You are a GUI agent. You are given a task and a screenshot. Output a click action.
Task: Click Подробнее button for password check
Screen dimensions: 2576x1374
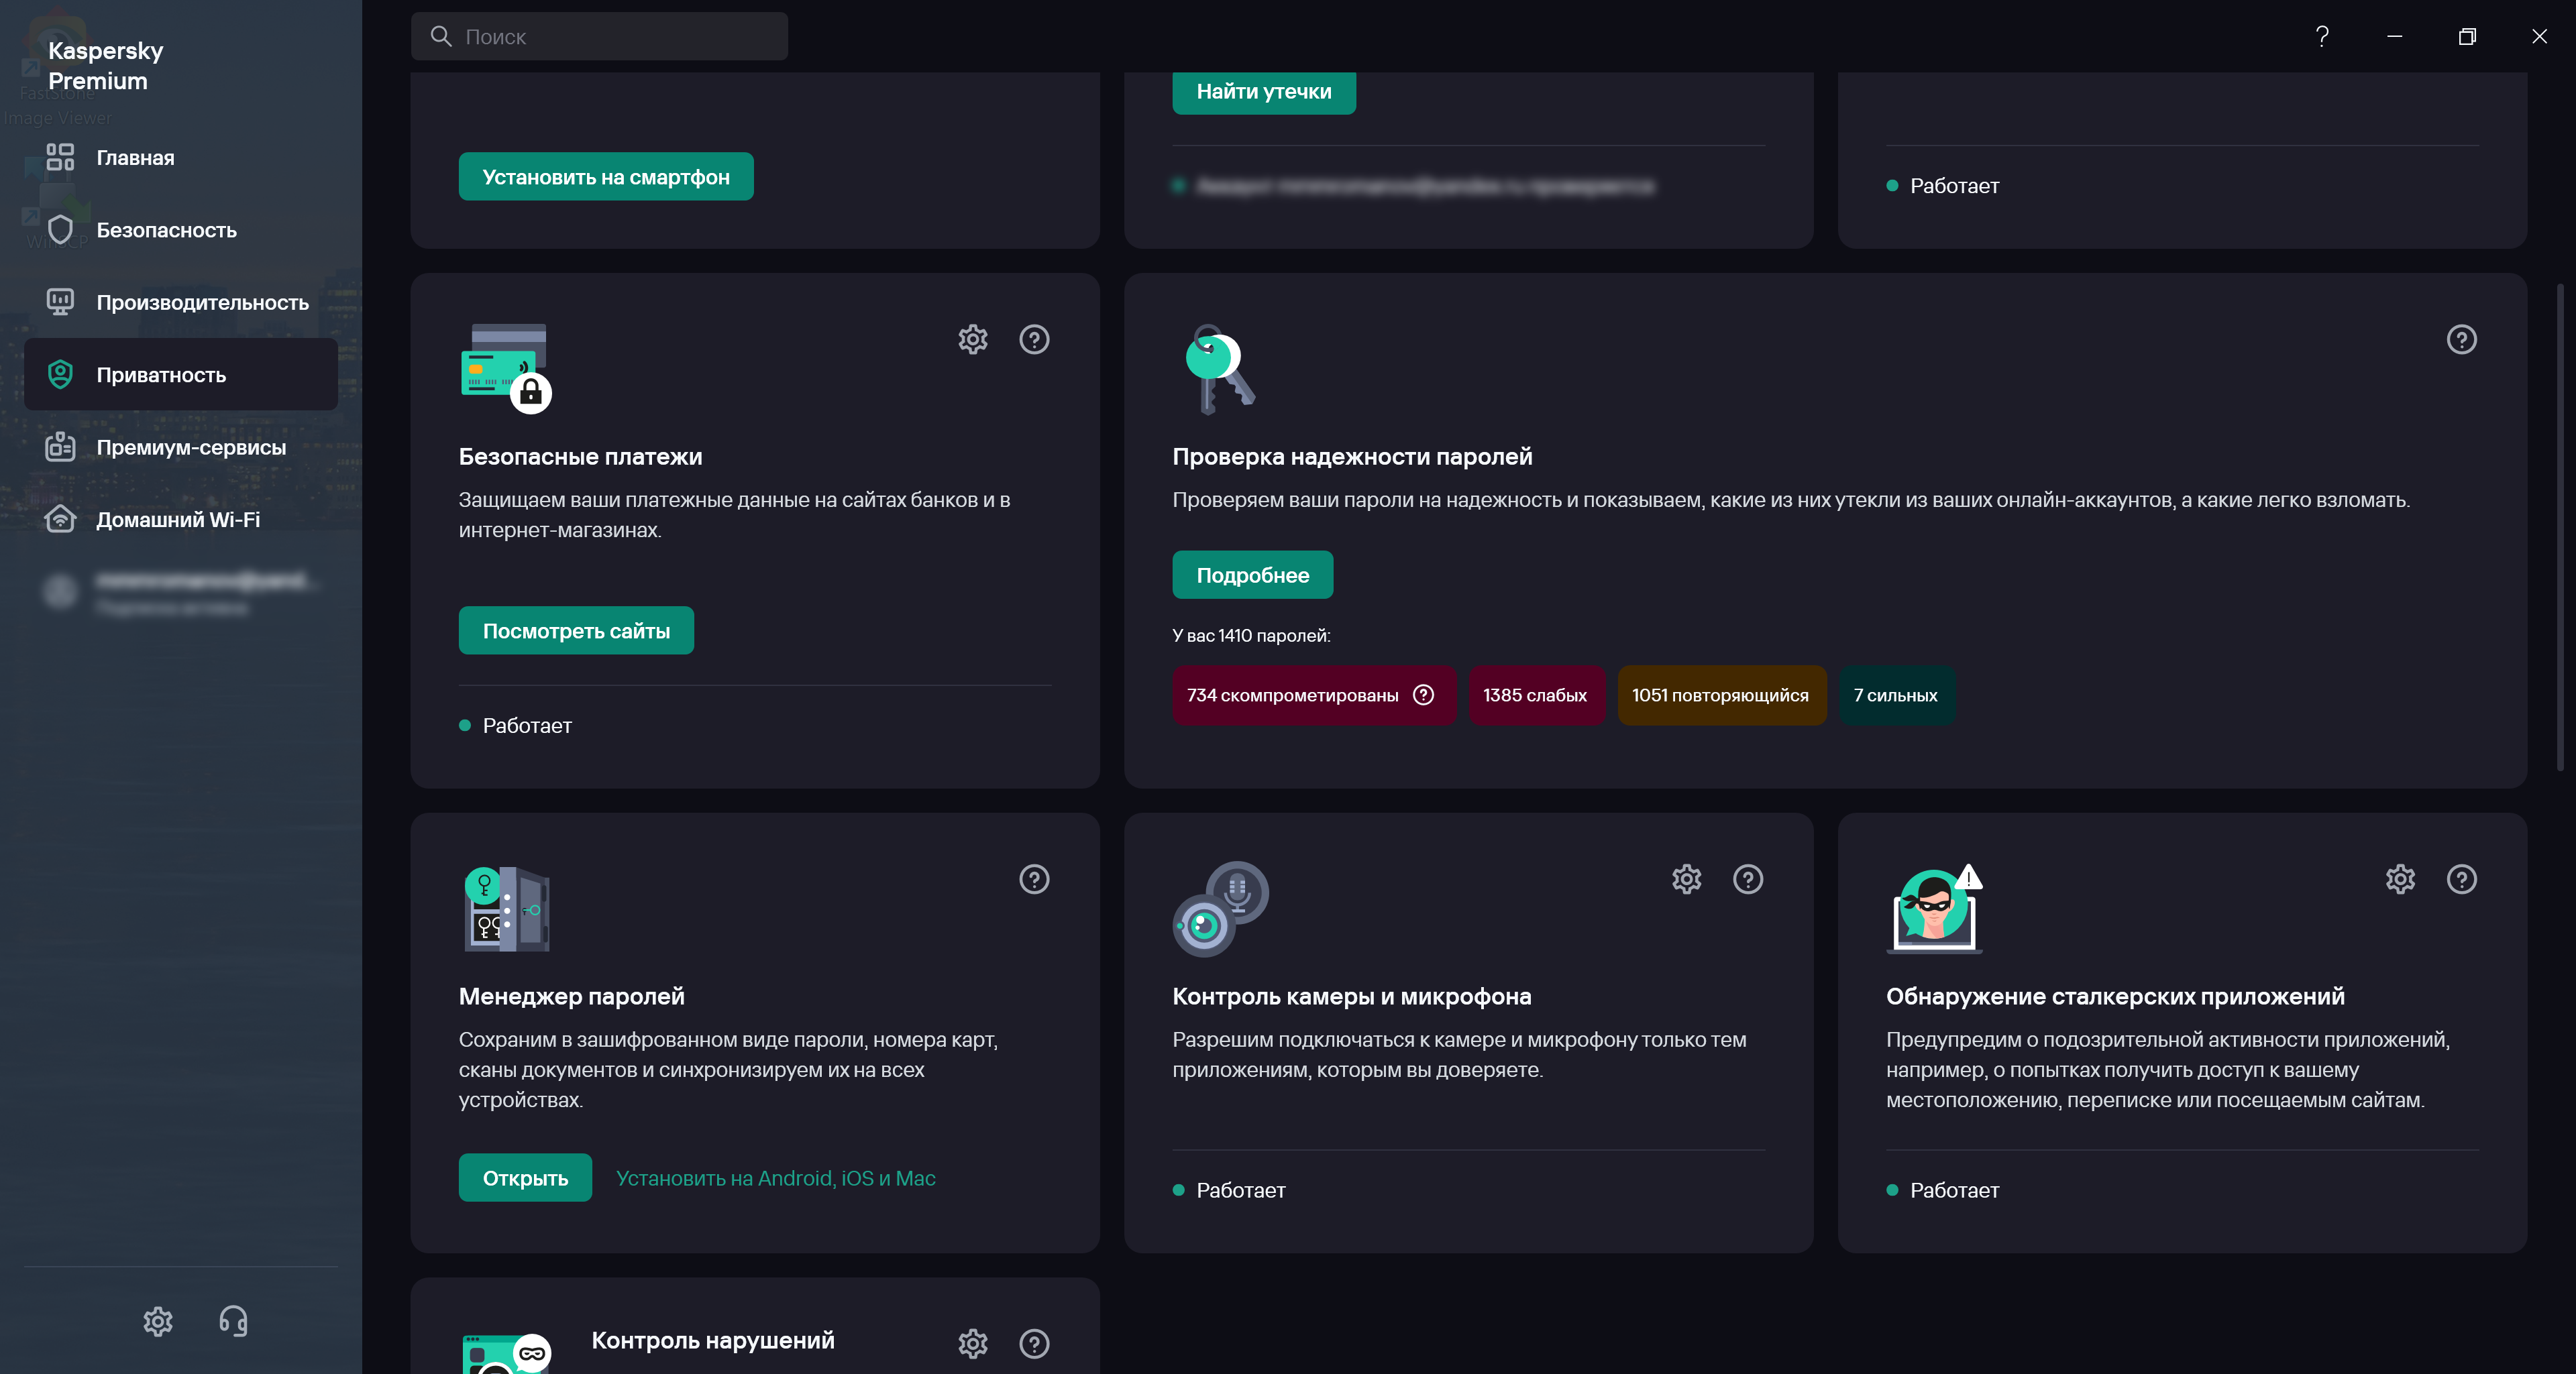[1252, 575]
